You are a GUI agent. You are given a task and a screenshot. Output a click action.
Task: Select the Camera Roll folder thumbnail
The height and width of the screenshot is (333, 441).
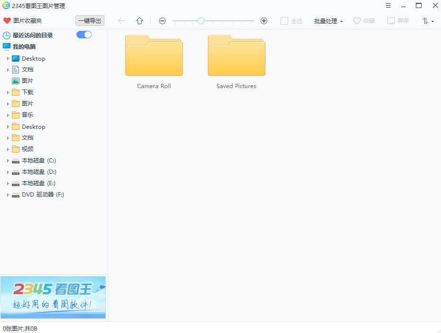(x=154, y=55)
